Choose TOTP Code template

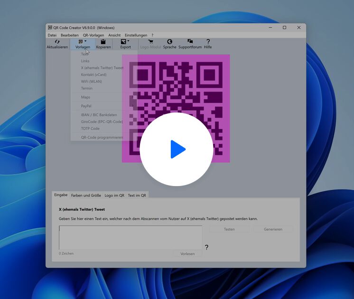pyautogui.click(x=104, y=128)
